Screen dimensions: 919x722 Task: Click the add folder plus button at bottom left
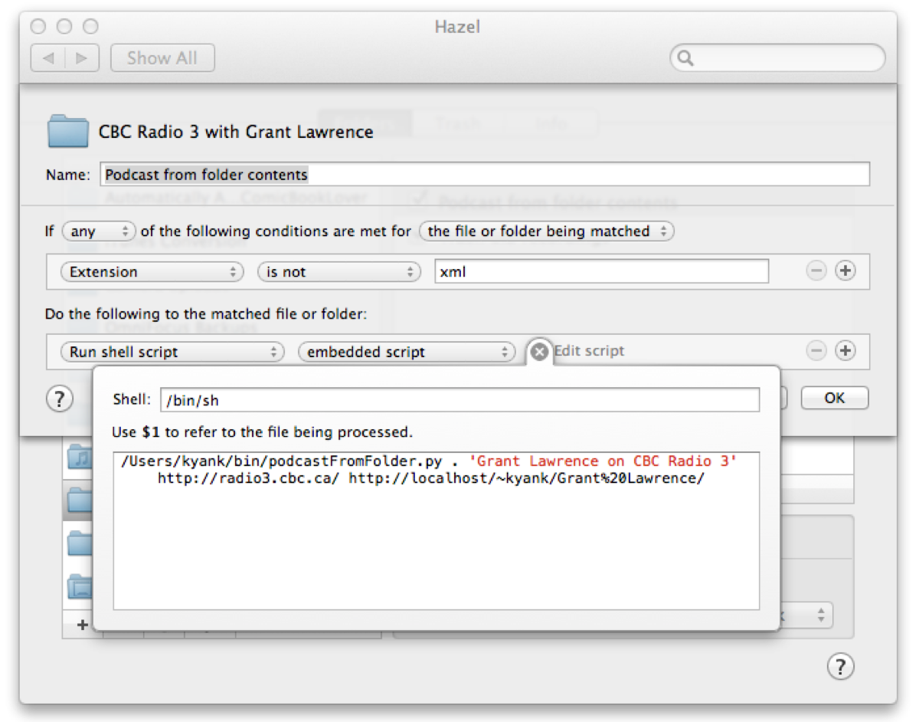tap(82, 625)
